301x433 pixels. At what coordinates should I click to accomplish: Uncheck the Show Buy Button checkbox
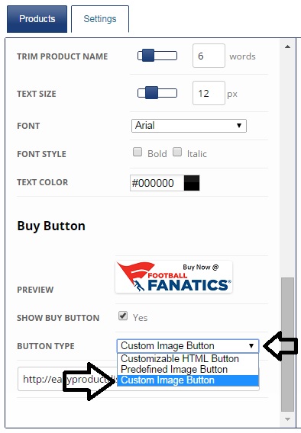point(123,316)
